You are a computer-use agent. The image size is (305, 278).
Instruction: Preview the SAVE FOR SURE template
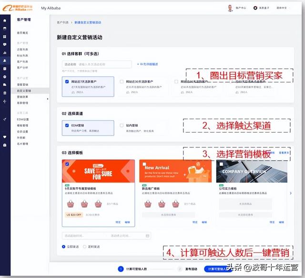pos(118,222)
